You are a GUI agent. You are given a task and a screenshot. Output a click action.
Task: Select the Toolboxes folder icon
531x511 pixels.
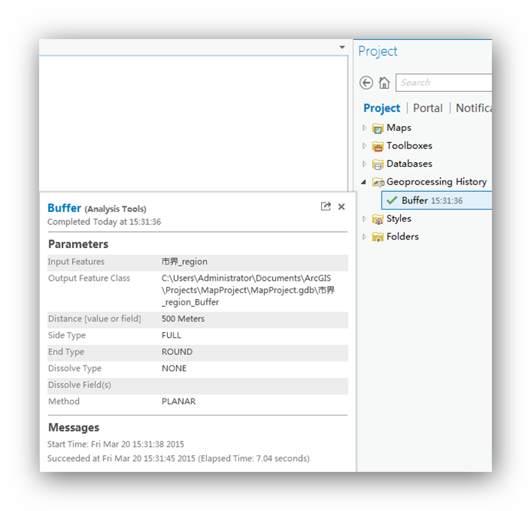point(378,146)
